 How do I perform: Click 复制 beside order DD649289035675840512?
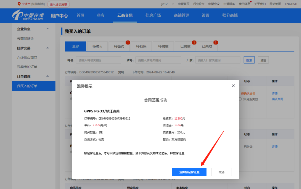[x=121, y=72]
